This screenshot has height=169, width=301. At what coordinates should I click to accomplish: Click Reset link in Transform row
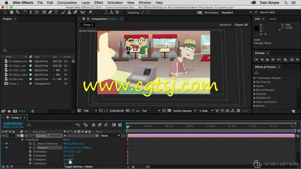coord(67,140)
